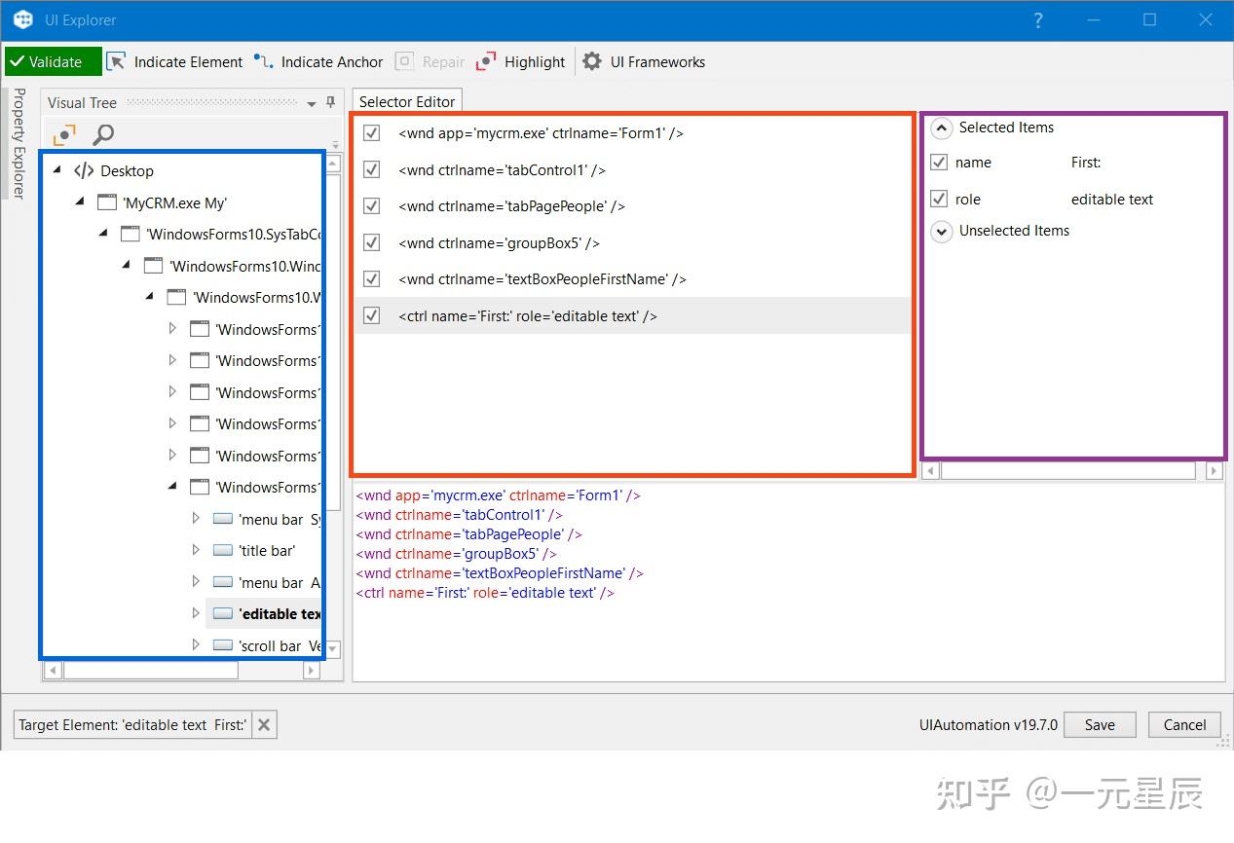Click the Highlight tool icon
The image size is (1234, 843).
tap(485, 60)
